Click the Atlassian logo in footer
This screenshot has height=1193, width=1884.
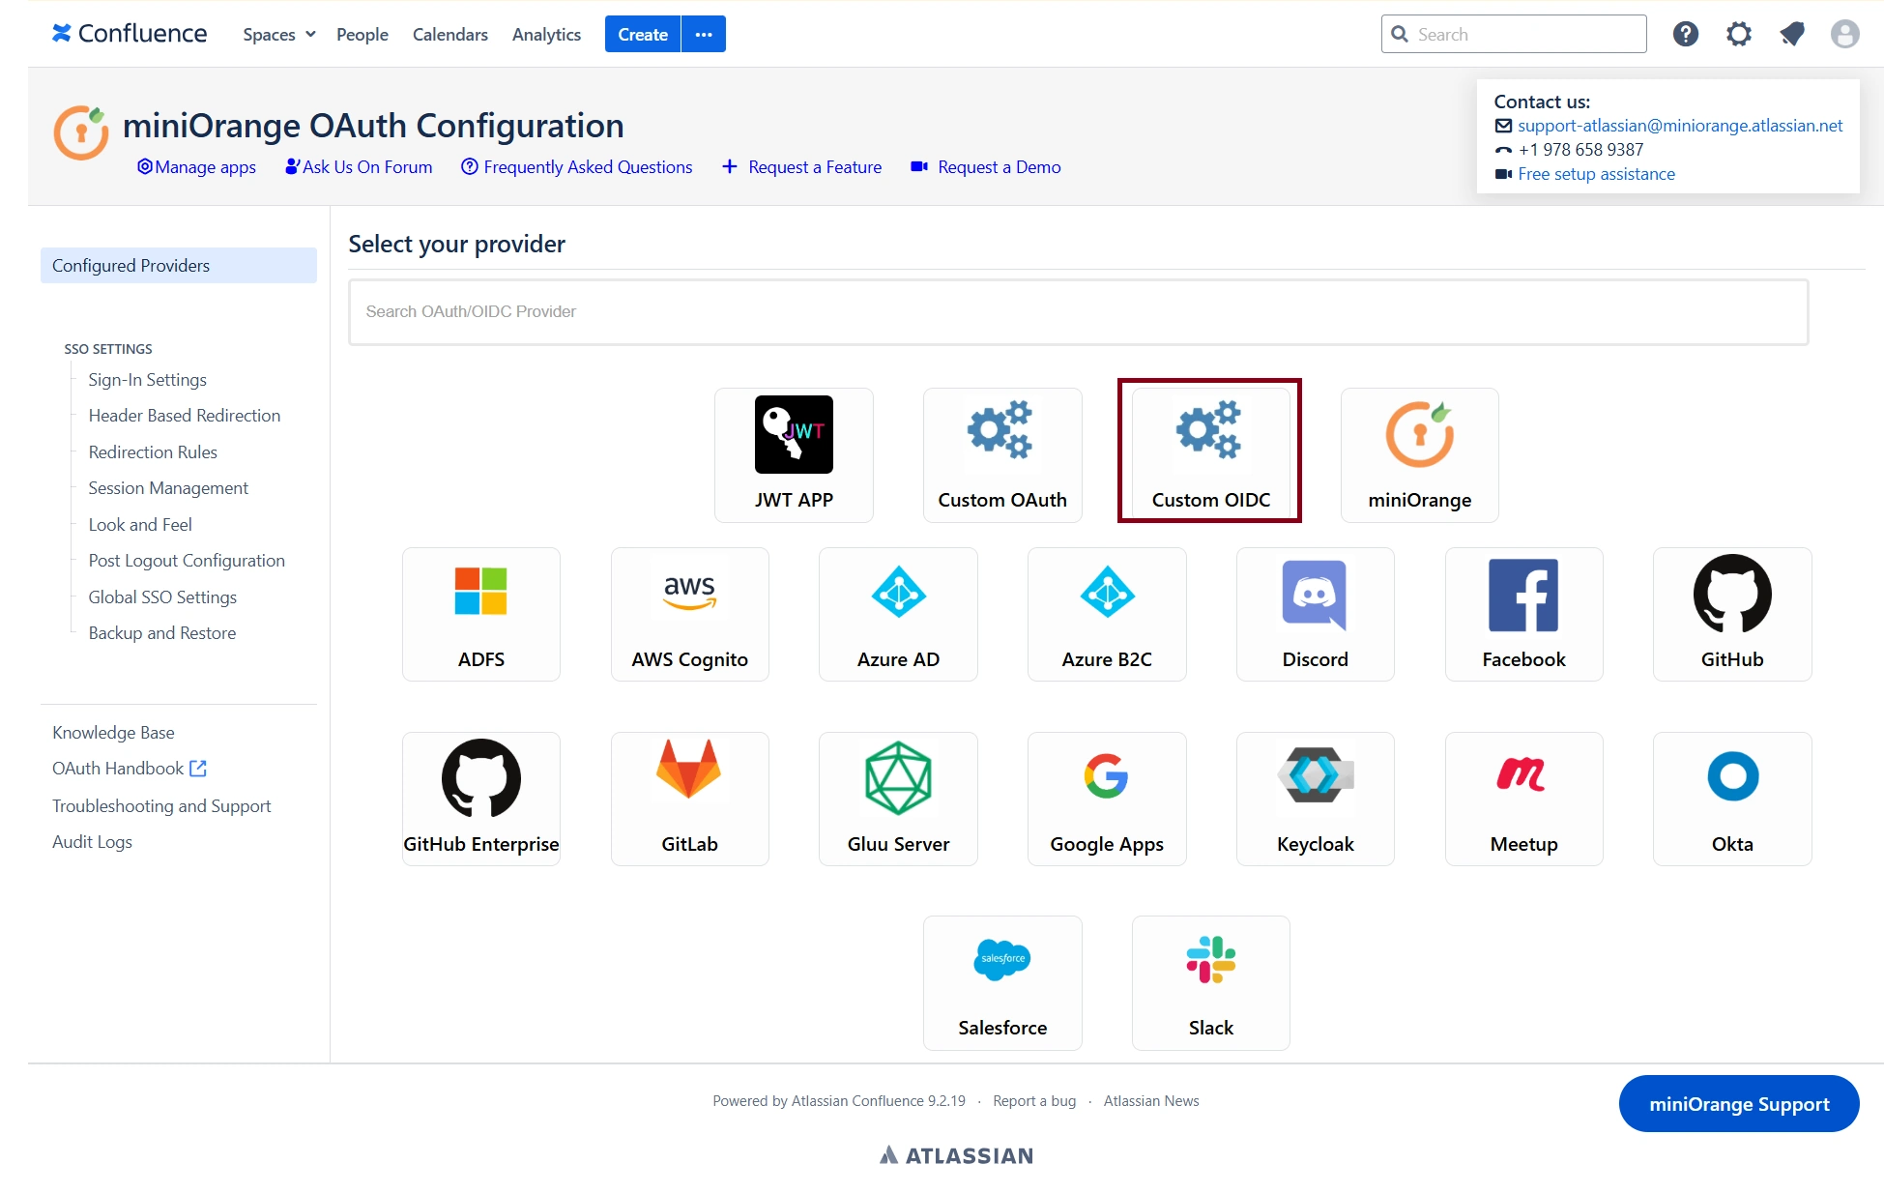(x=956, y=1155)
